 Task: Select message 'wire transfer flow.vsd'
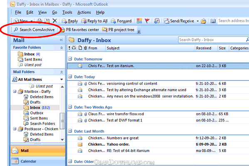tap(158, 114)
